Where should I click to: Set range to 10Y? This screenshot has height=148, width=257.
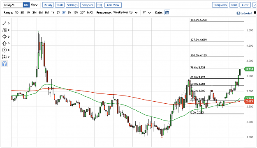point(76,13)
